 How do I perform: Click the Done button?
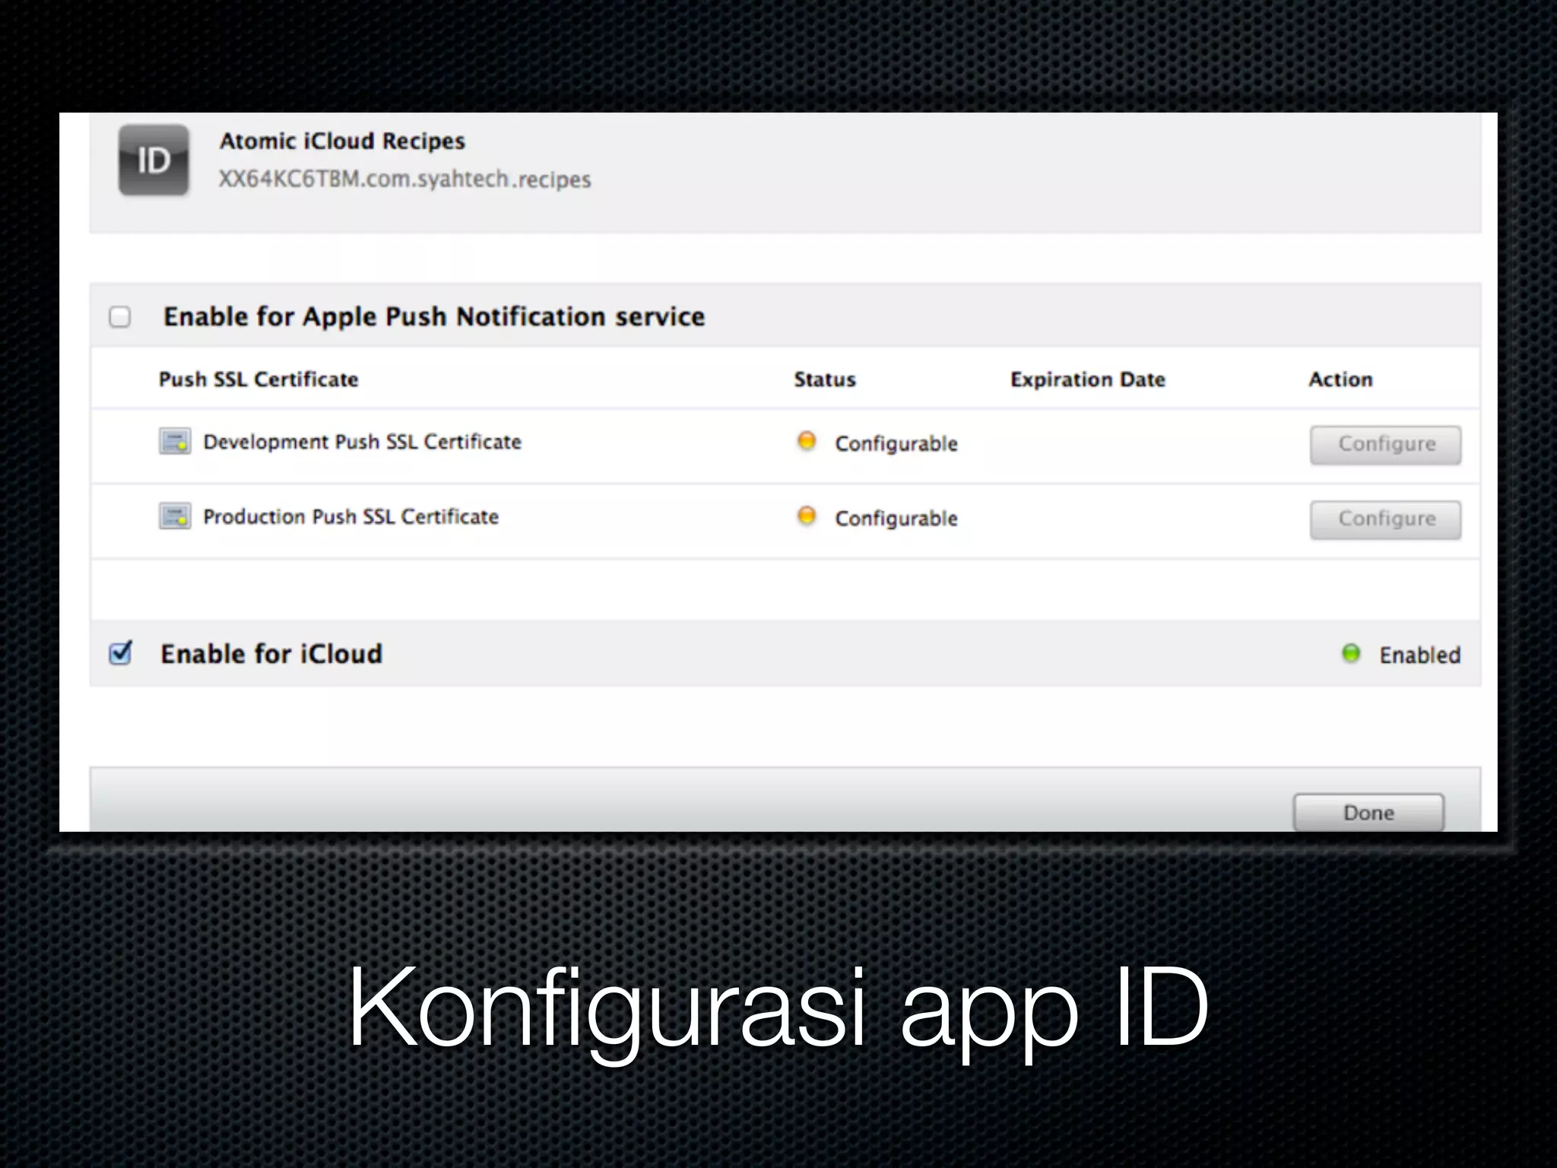coord(1368,812)
